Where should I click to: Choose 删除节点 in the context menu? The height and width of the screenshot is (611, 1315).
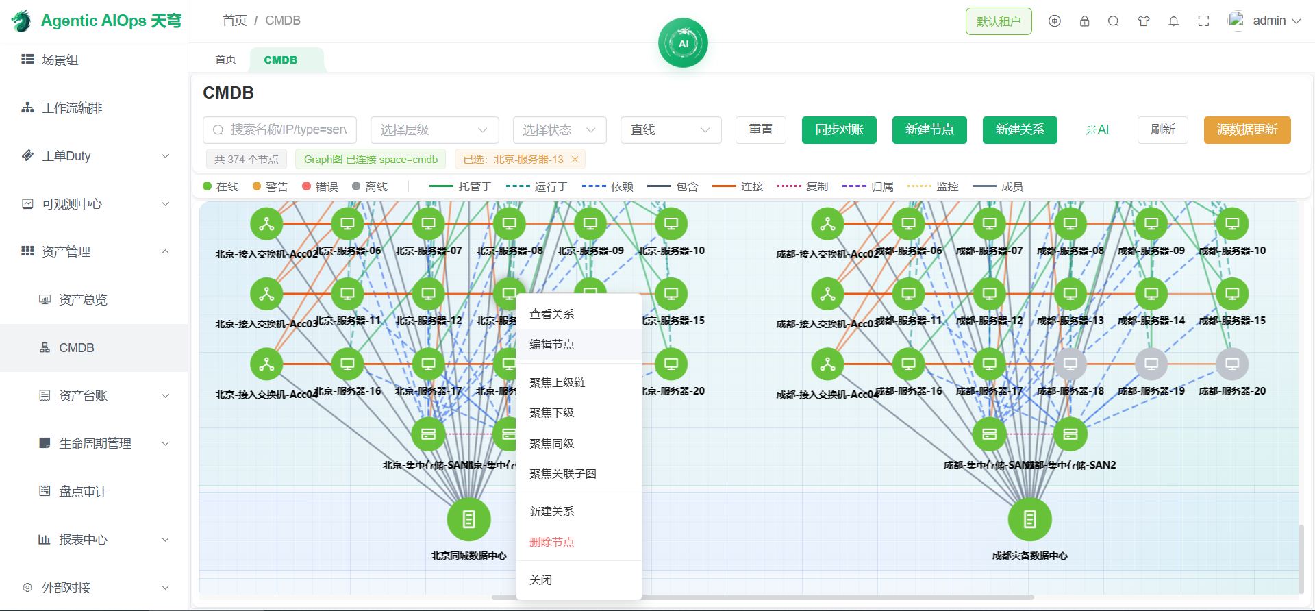(579, 542)
